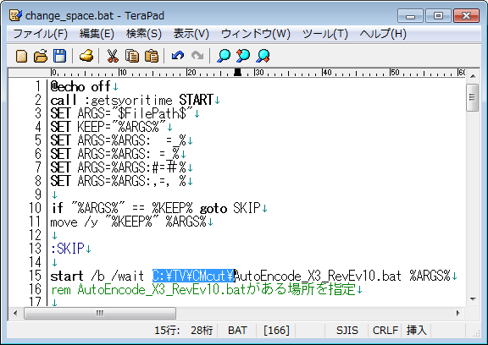The width and height of the screenshot is (488, 345).
Task: Click the CRLF line ending status entry
Action: click(385, 330)
